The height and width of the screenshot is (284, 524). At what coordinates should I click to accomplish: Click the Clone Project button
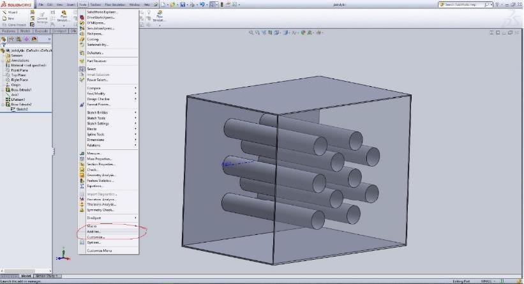pyautogui.click(x=14, y=25)
